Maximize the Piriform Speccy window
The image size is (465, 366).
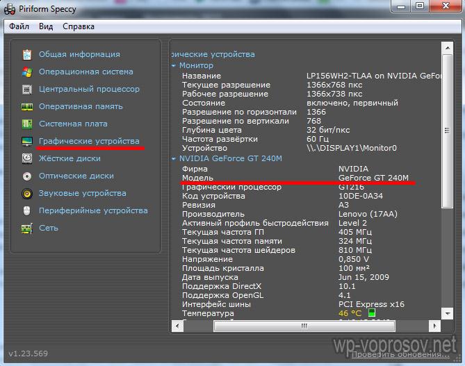pyautogui.click(x=419, y=6)
